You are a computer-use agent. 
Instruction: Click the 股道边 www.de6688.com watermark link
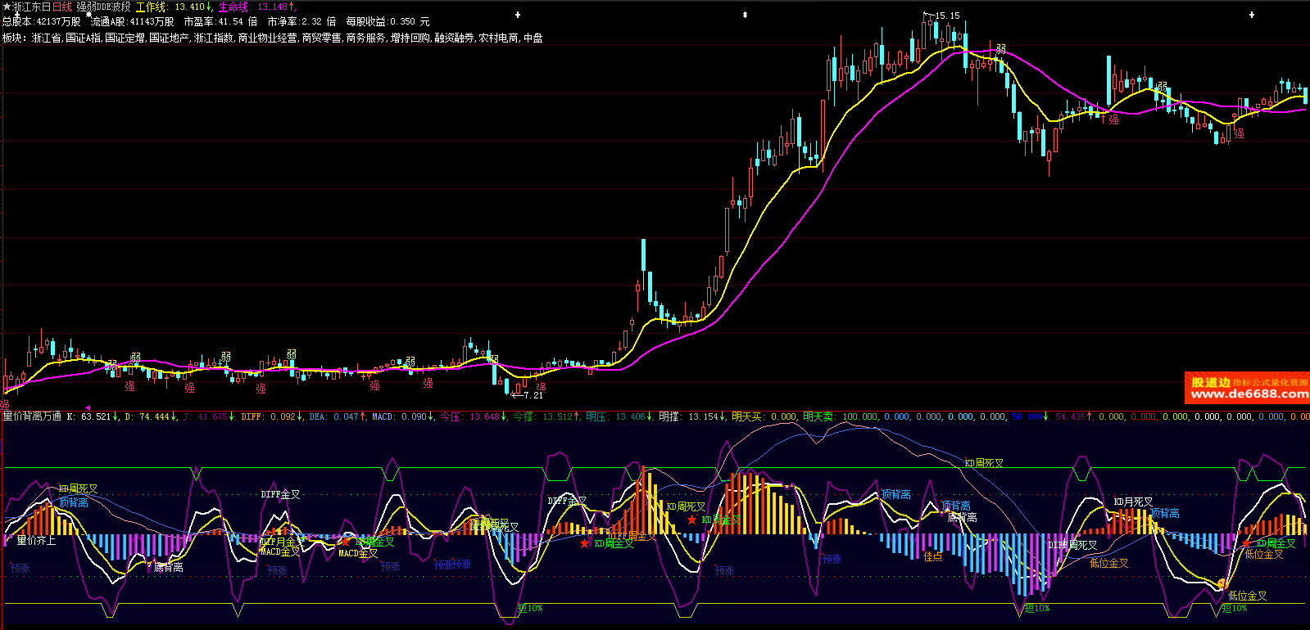point(1248,388)
